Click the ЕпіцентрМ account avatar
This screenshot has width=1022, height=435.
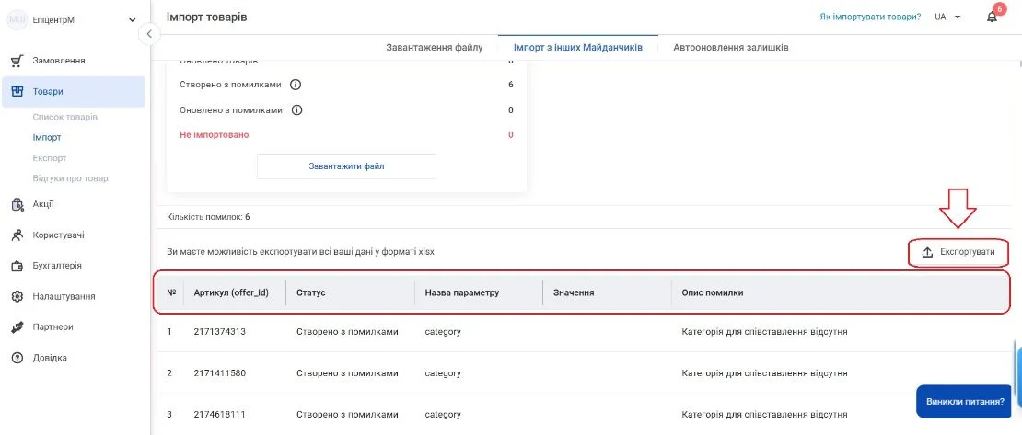click(x=17, y=19)
